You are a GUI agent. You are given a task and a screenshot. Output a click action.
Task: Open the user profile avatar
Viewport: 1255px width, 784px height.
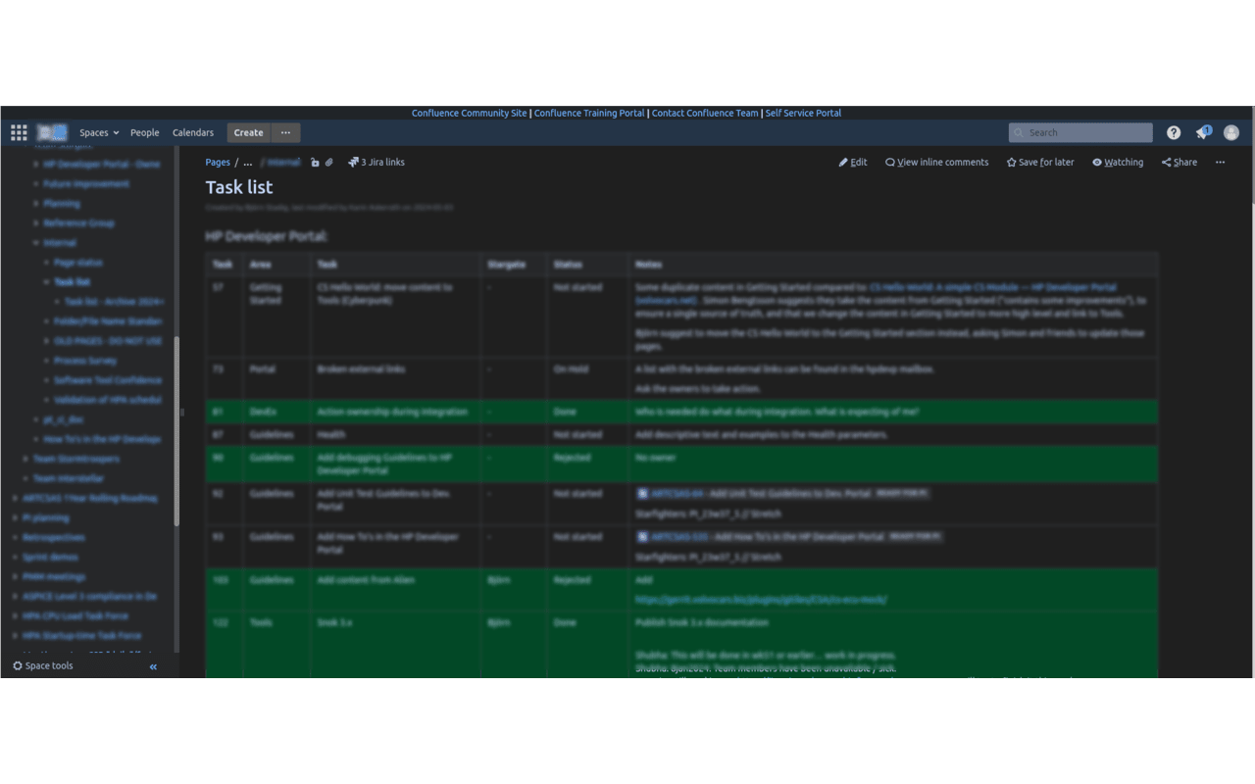[x=1231, y=132]
